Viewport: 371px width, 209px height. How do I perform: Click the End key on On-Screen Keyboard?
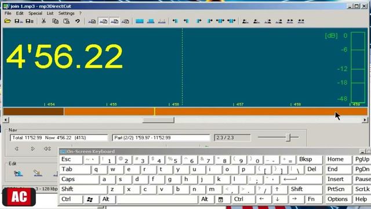(x=338, y=170)
